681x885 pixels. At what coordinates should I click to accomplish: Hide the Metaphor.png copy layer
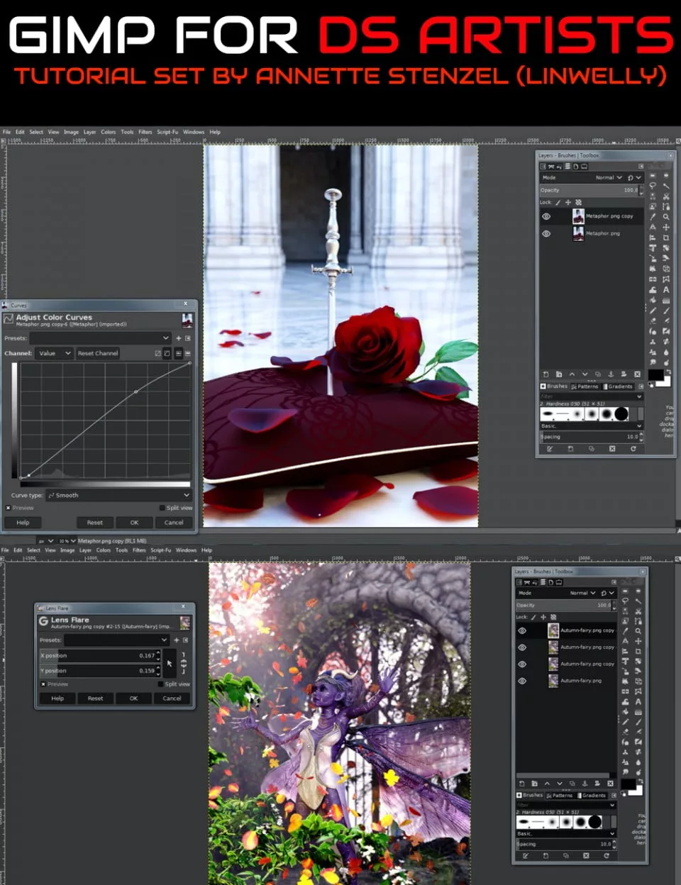coord(546,216)
